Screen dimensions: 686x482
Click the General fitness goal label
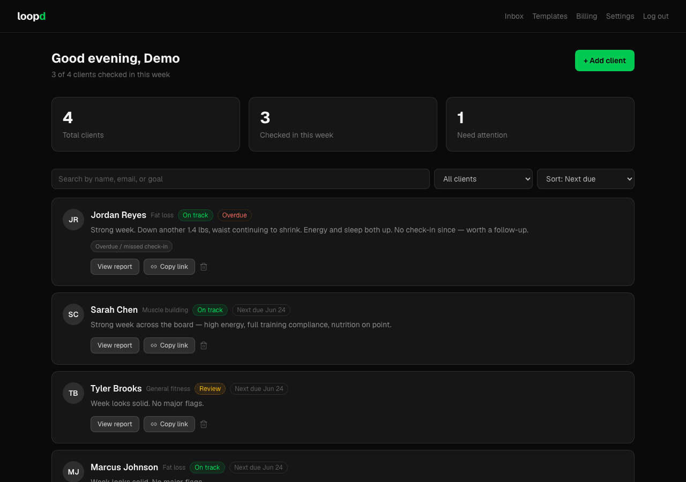(x=168, y=389)
